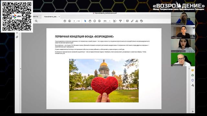207x116 pixels.
Task: Click the heading 'ПЕРВИЧНАЯ КОНЦЕПЦИЯ ФОНДА «ВОЗРОЖДЕНИЕ»'
Action: point(84,36)
